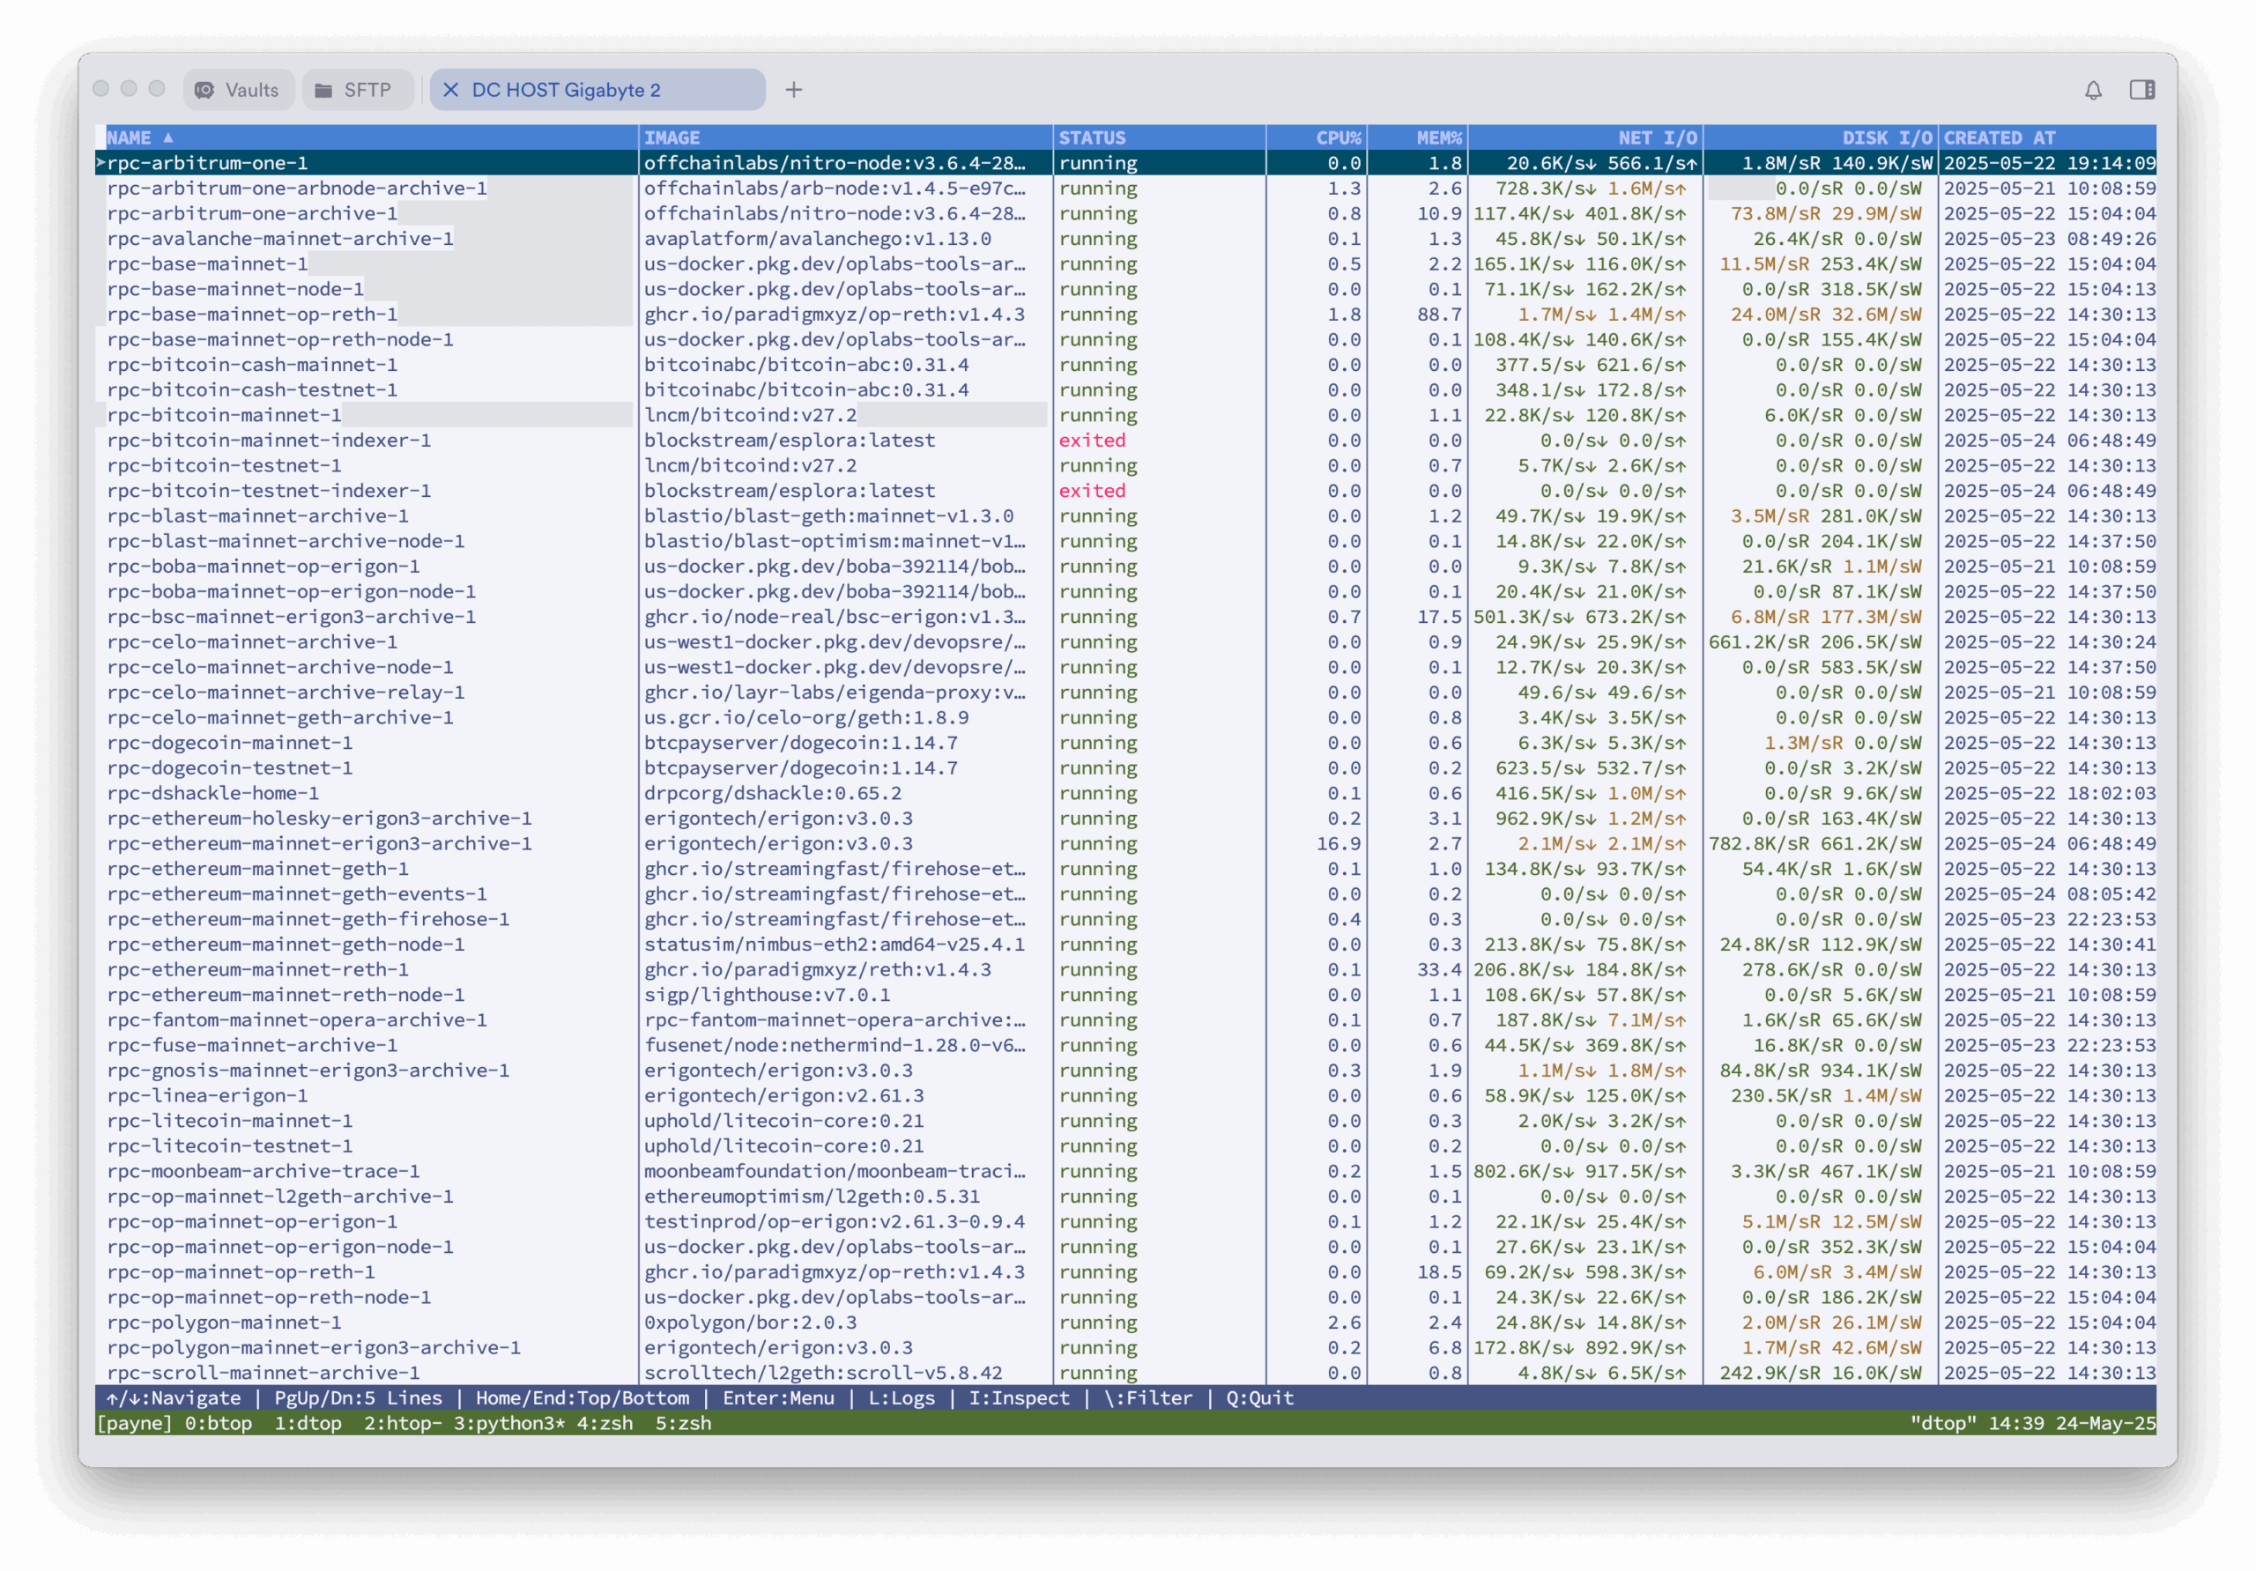
Task: Select the 1:dtop tmux window
Action: 308,1423
